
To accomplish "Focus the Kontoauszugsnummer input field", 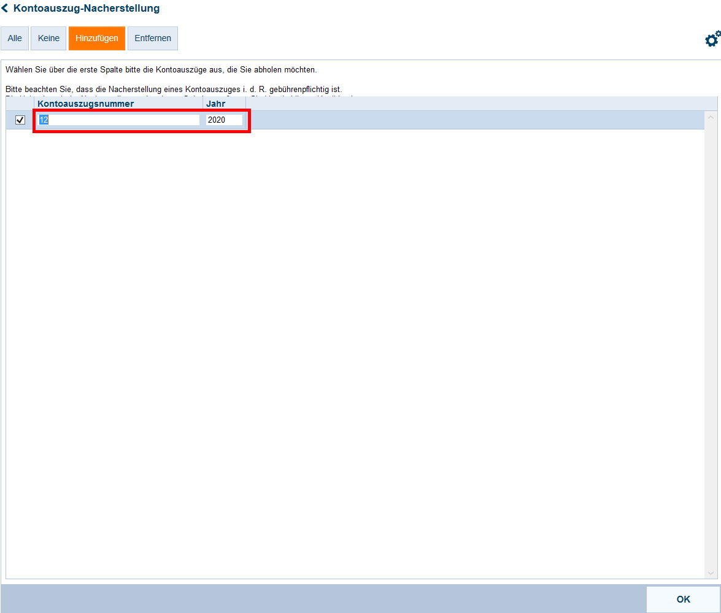I will [x=119, y=120].
